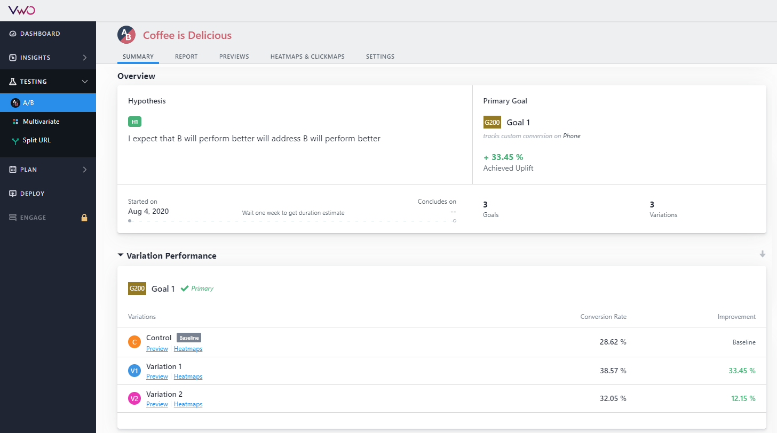The width and height of the screenshot is (777, 433).
Task: Click the V1 variation avatar
Action: pyautogui.click(x=134, y=371)
